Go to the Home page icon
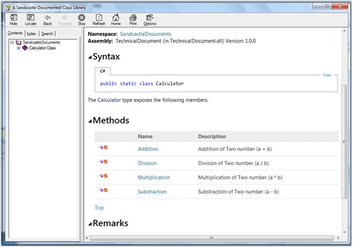Viewport: 353px width, 247px height. [116, 20]
